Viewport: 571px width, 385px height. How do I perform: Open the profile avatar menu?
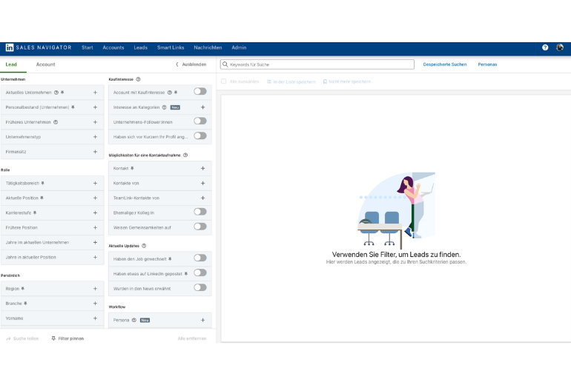560,47
